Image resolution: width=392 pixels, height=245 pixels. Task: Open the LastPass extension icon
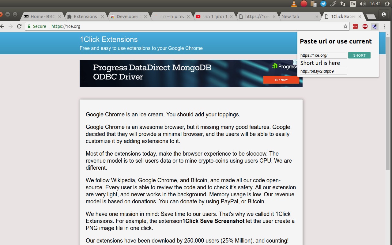(x=355, y=26)
